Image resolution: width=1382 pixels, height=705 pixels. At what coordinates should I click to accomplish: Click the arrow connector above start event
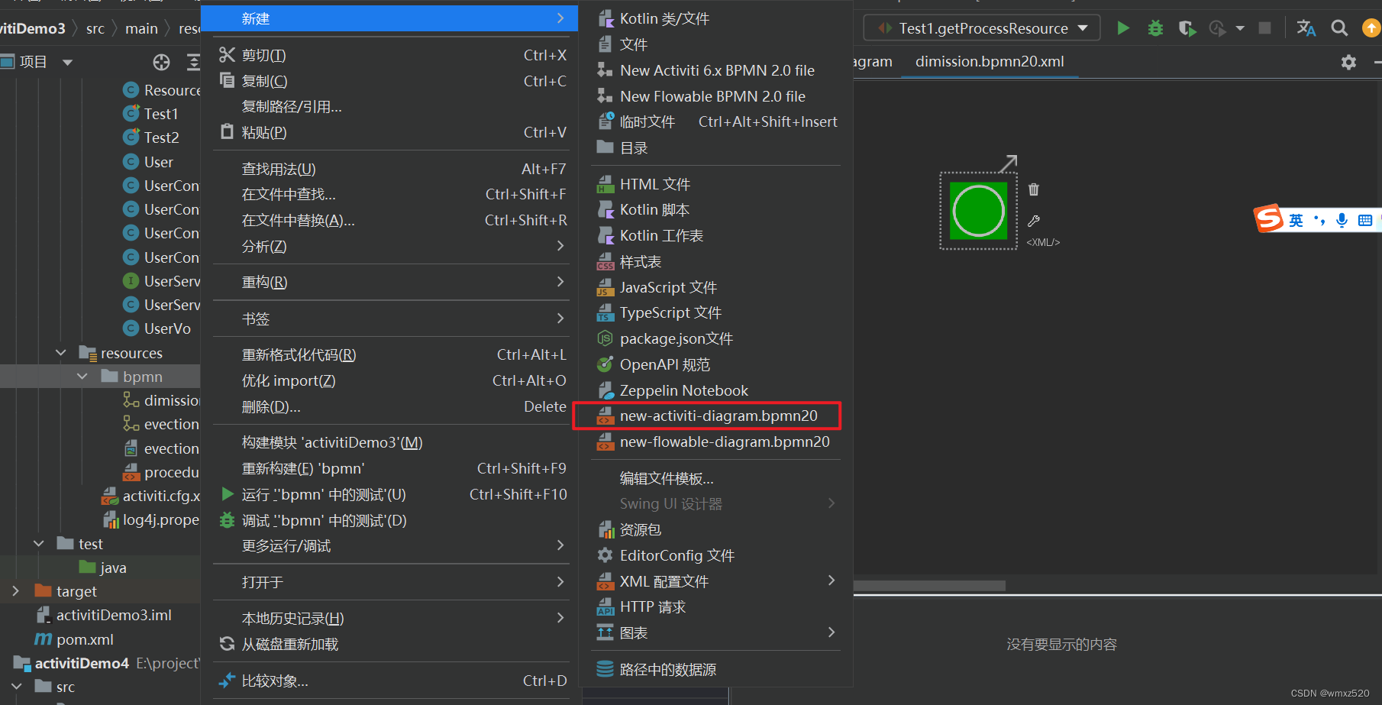tap(1009, 163)
